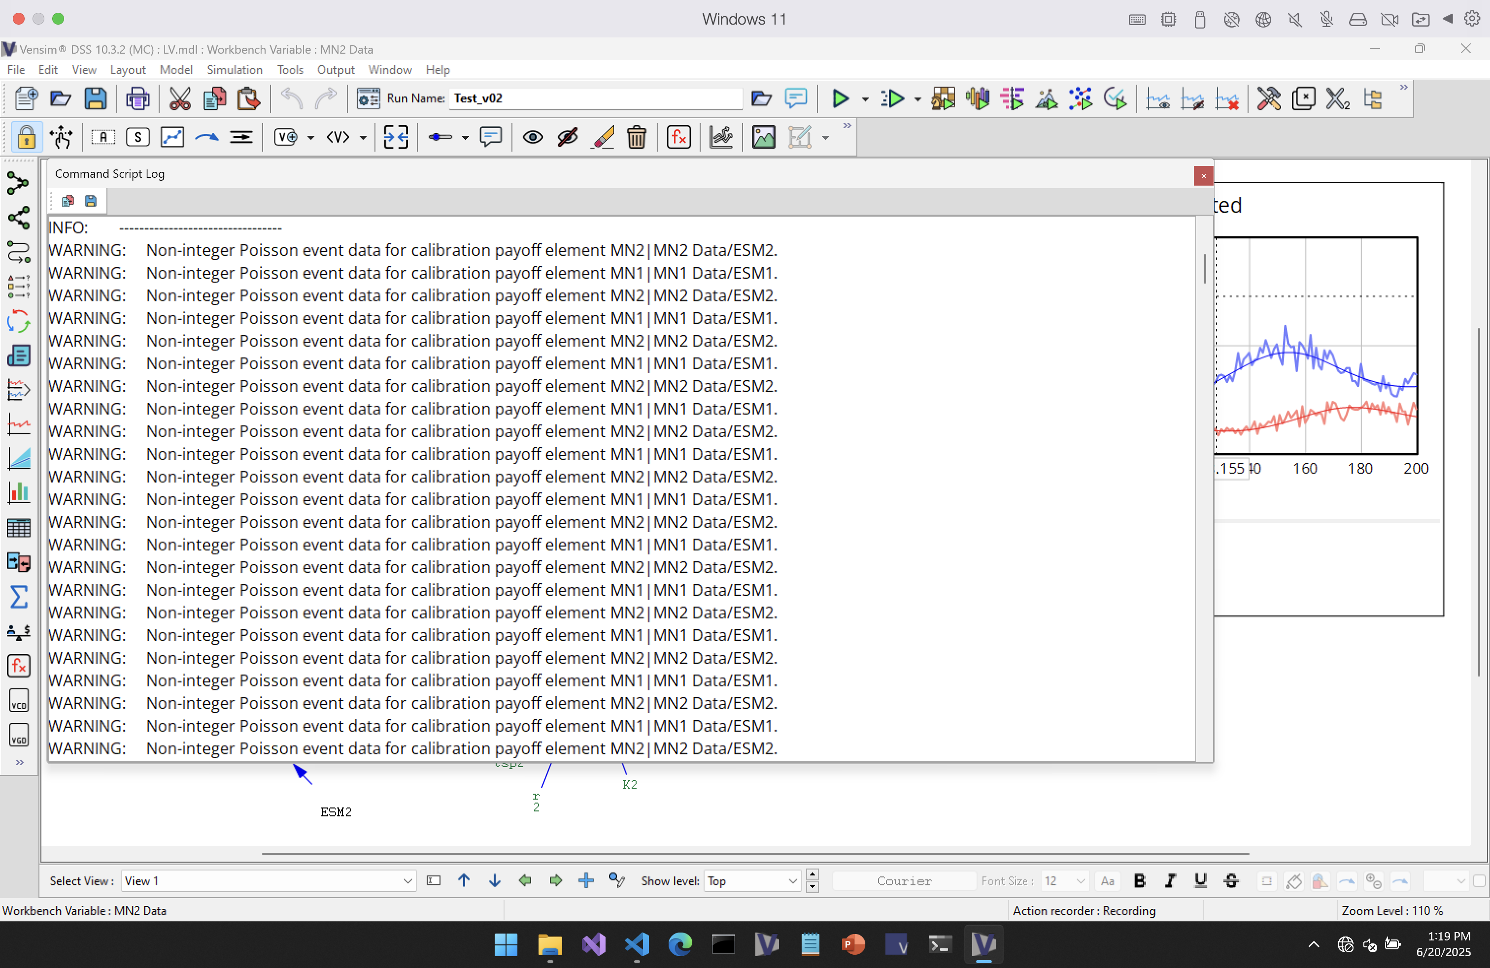Viewport: 1490px width, 968px height.
Task: Open the Table tool in sidebar
Action: point(18,528)
